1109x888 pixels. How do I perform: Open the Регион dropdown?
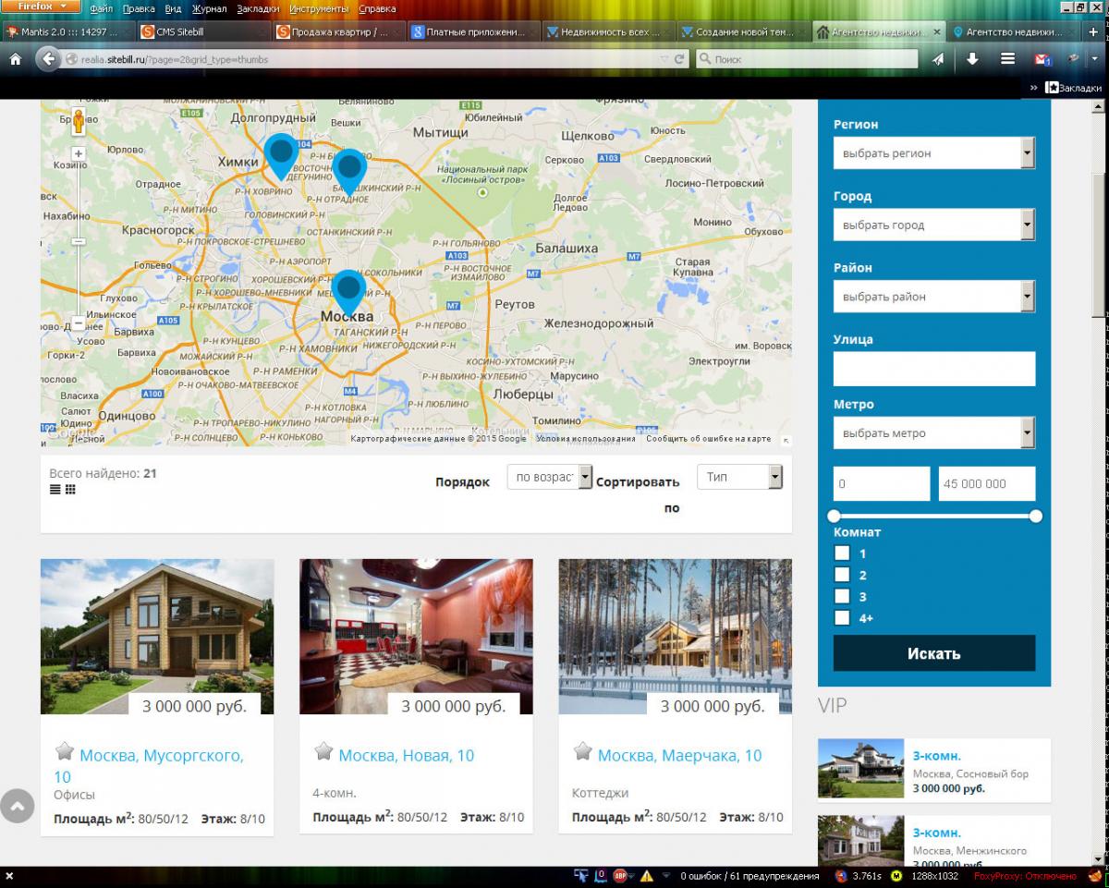(x=934, y=153)
